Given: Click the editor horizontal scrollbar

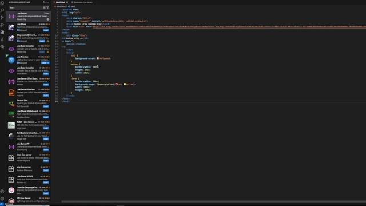Looking at the screenshot, I should pyautogui.click(x=213, y=201).
